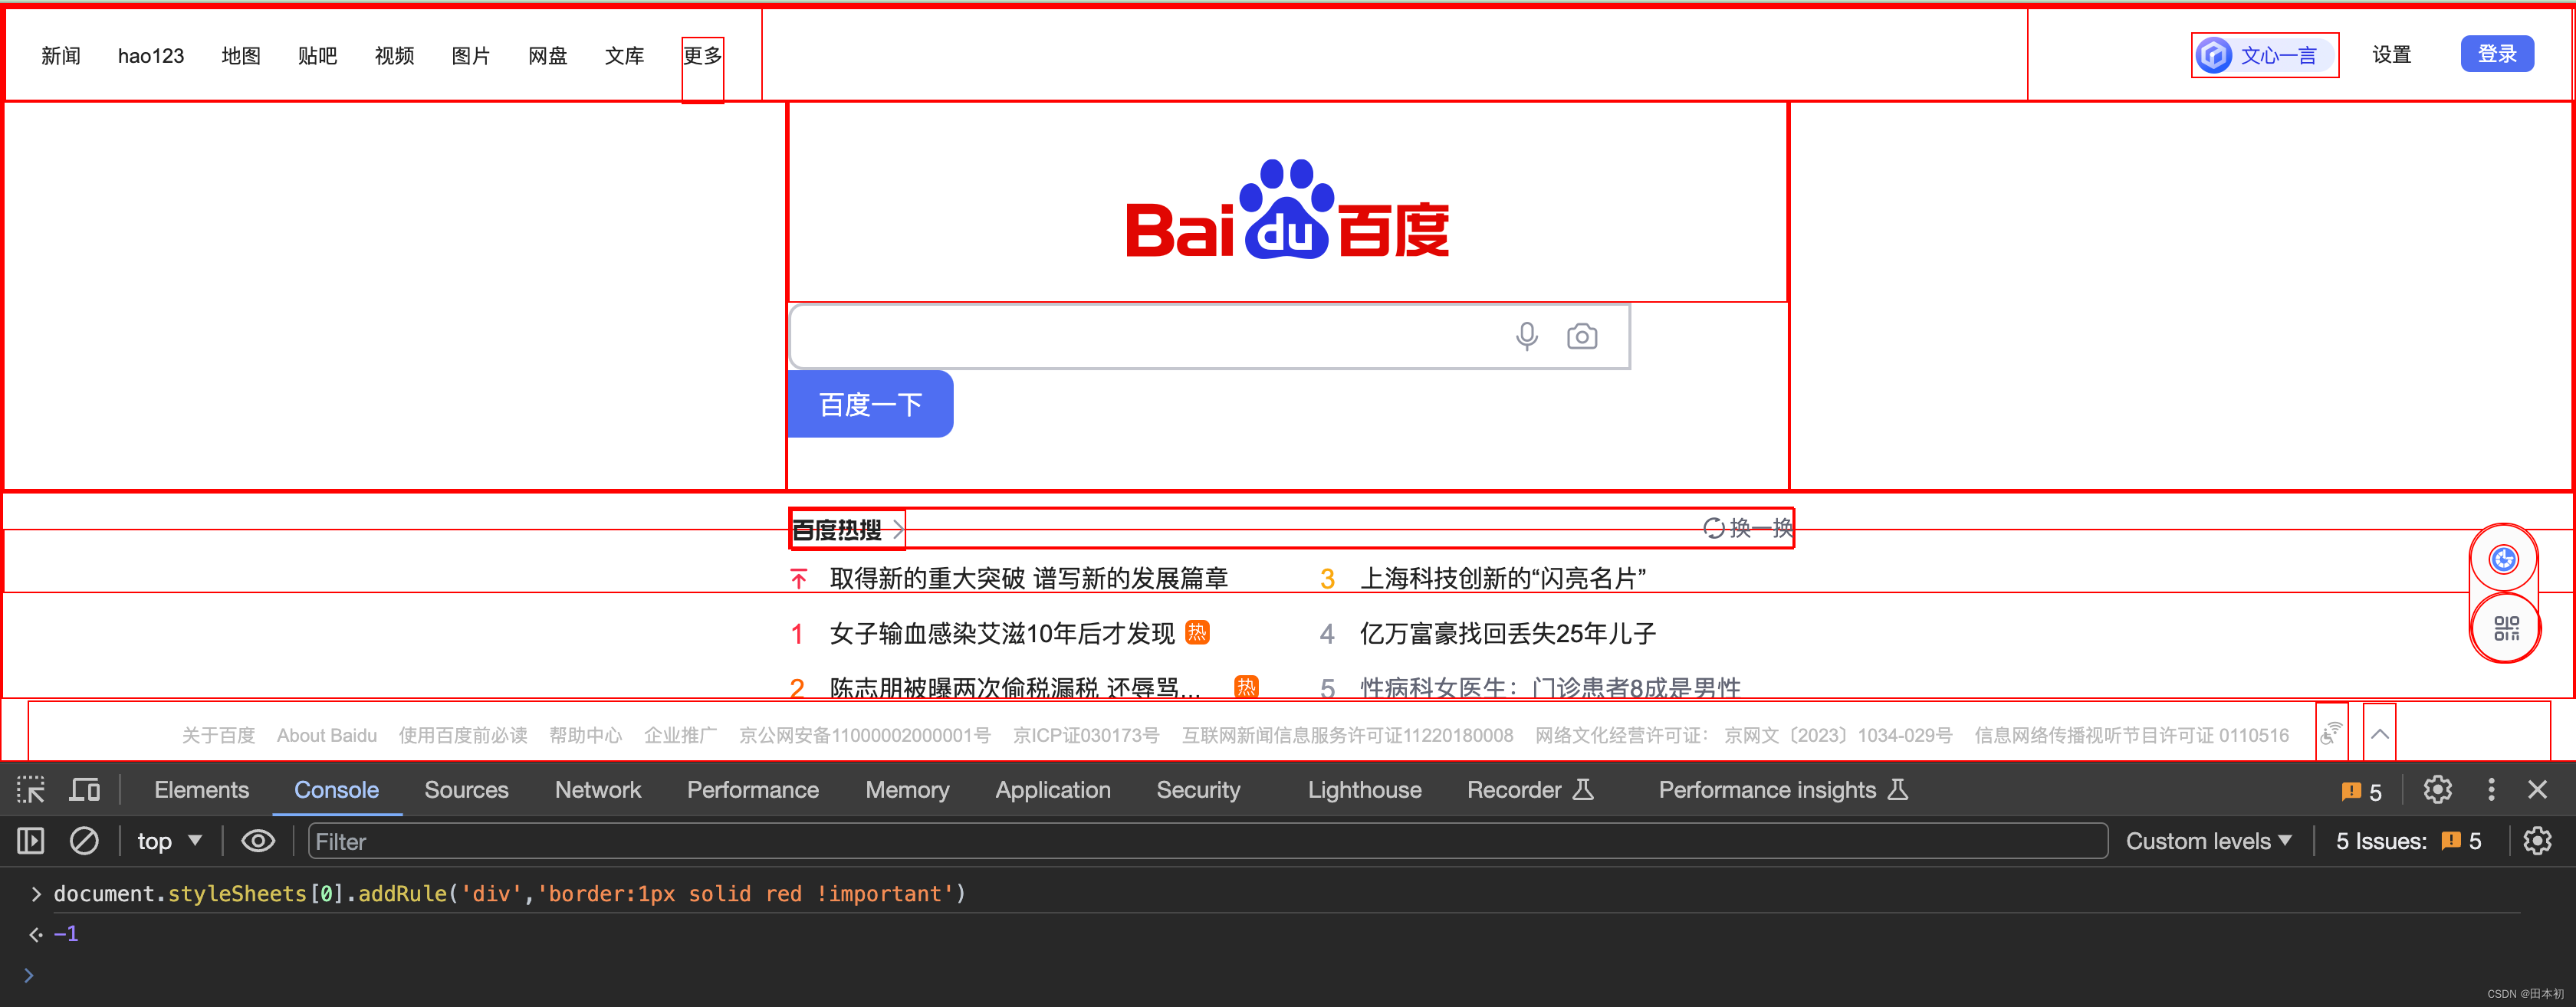Click the camera image search icon

tap(1582, 336)
